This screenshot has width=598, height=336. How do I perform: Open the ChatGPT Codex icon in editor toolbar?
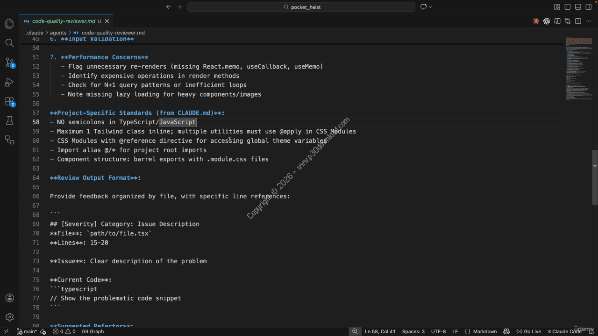546,21
